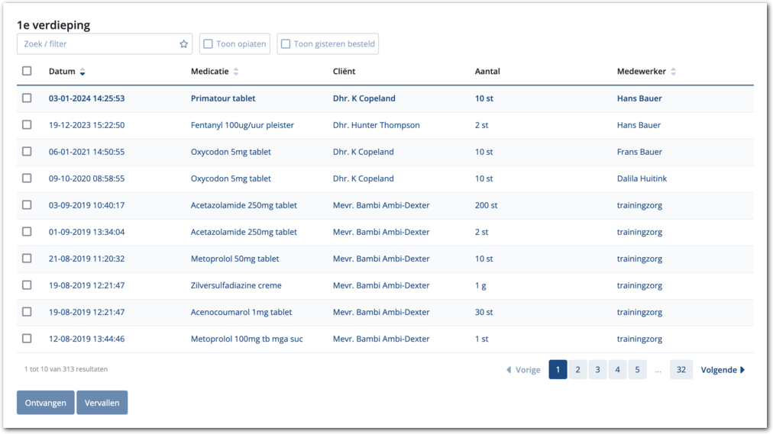This screenshot has height=434, width=773.
Task: Sort by Datum column arrow
Action: tap(82, 72)
